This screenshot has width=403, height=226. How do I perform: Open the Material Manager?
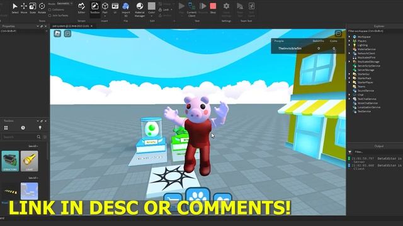tap(140, 10)
